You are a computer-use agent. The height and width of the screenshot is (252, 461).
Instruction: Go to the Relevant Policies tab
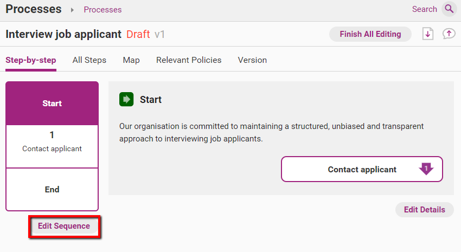[x=189, y=60]
